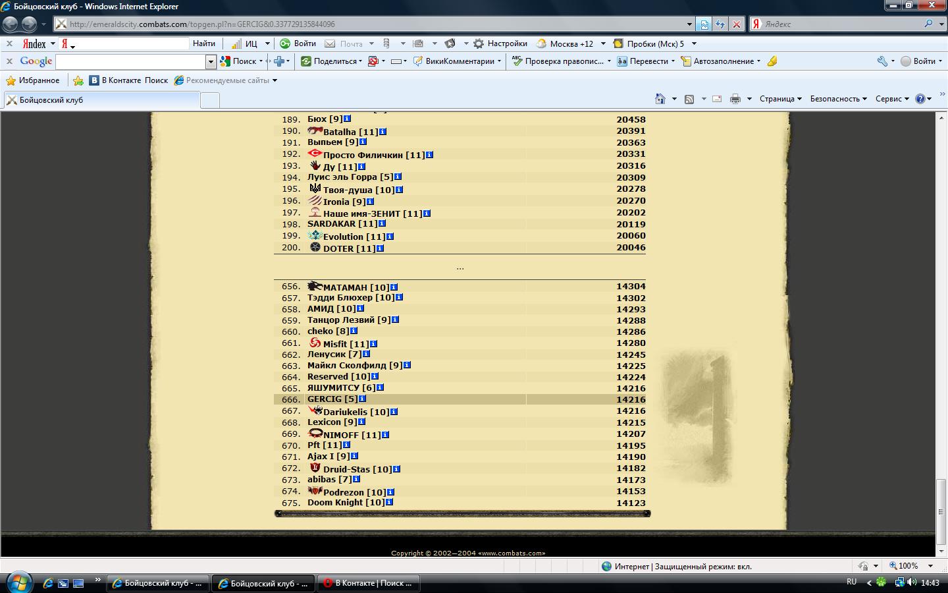Image resolution: width=948 pixels, height=593 pixels.
Task: Open the address bar history dropdown arrow
Action: [689, 24]
